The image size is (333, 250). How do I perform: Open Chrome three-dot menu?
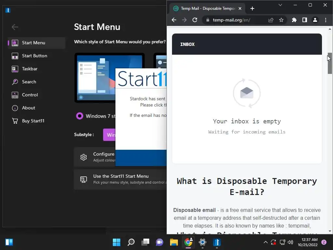pyautogui.click(x=326, y=20)
